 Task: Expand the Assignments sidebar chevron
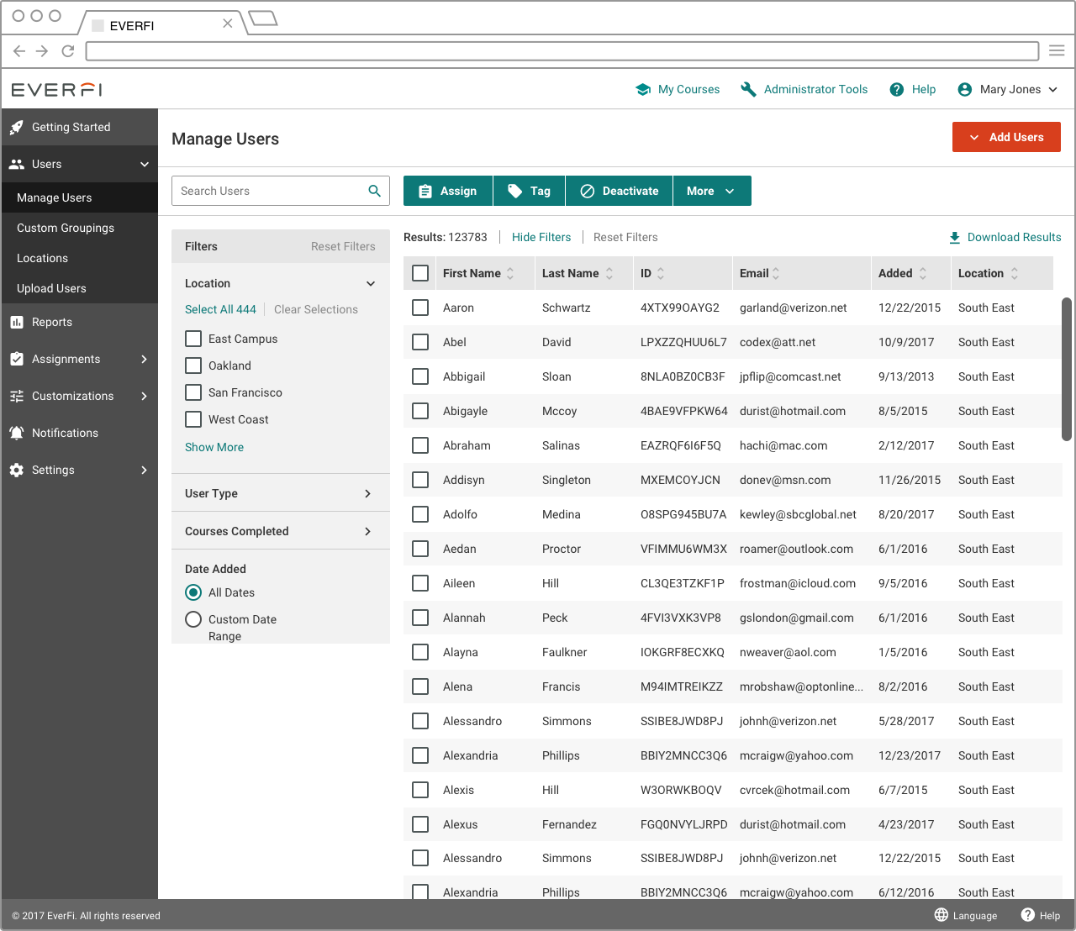[x=145, y=360]
